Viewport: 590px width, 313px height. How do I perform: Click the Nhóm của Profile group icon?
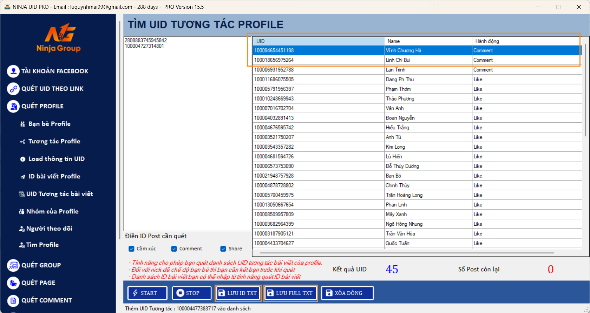click(21, 212)
